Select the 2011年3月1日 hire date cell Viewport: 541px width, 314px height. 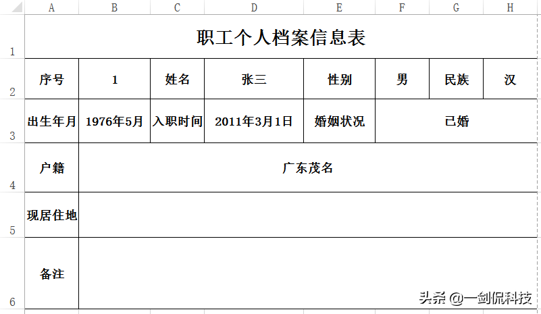click(254, 121)
